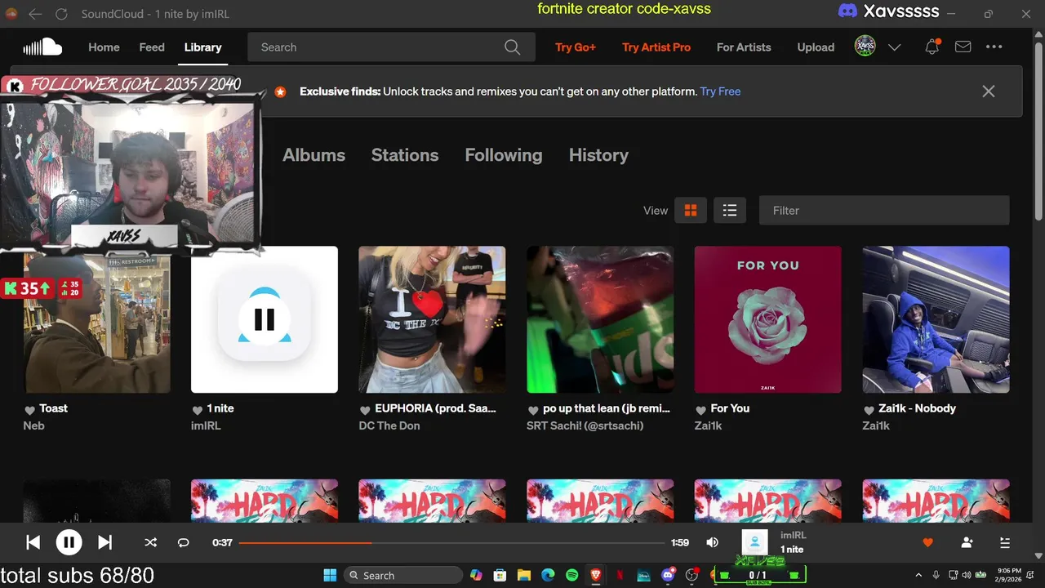Click the volume speaker icon

point(712,542)
